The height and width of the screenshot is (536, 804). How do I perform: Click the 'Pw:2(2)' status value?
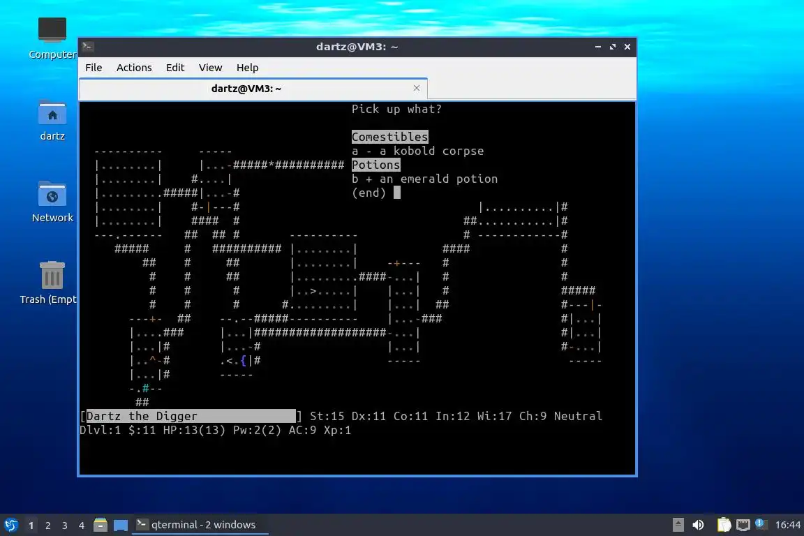[x=257, y=431]
